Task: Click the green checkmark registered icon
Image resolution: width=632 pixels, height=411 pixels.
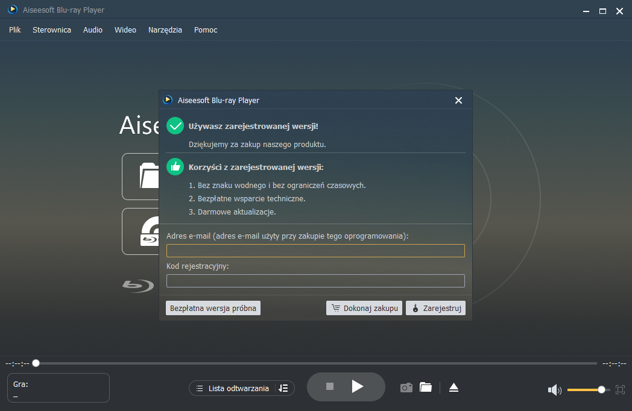Action: [x=175, y=126]
